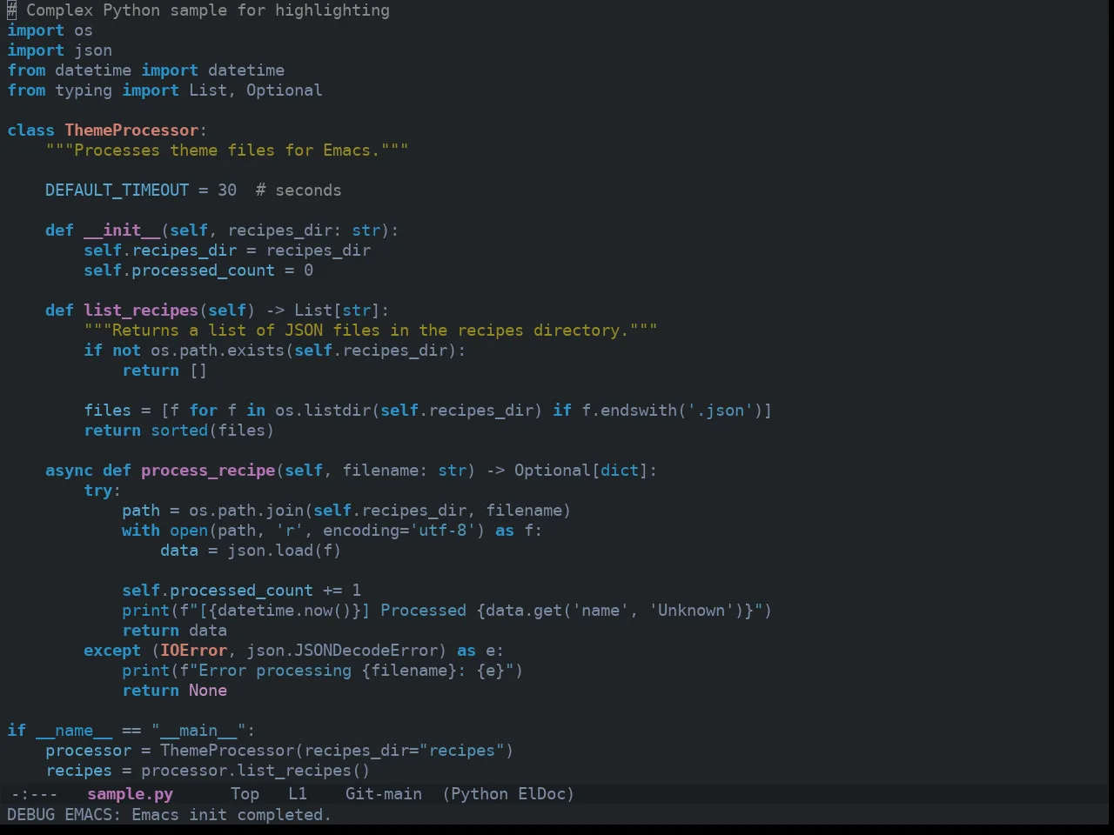1114x835 pixels.
Task: Click the L1 line number indicator
Action: point(298,794)
